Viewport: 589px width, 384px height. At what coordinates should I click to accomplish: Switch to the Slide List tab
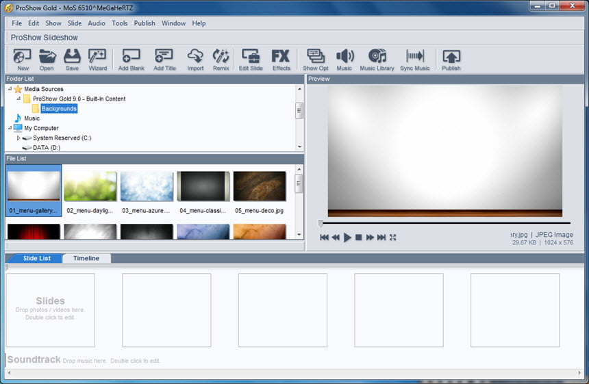(36, 258)
